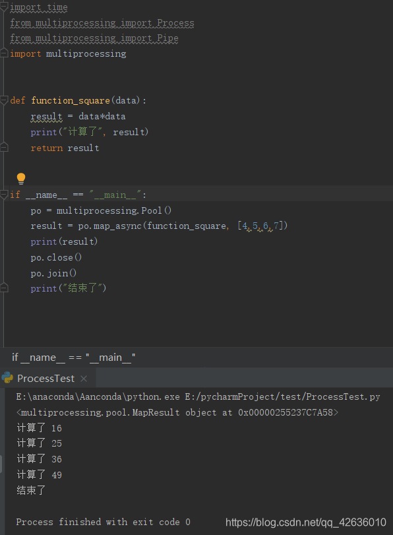Viewport: 393px width, 535px height.
Task: Open the E:/pycharmProject/test/ProcessTest.py path link
Action: pyautogui.click(x=282, y=397)
